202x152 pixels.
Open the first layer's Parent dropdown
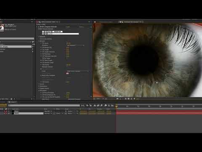(73, 111)
